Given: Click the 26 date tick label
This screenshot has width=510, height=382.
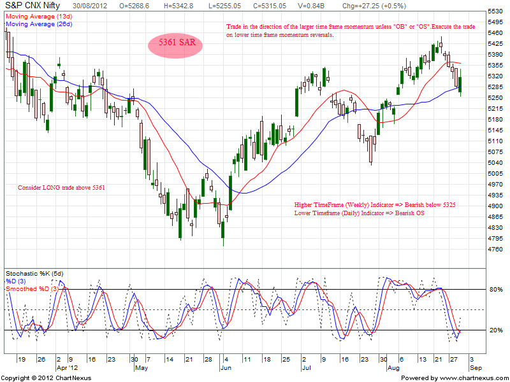Looking at the screenshot, I should point(41,360).
